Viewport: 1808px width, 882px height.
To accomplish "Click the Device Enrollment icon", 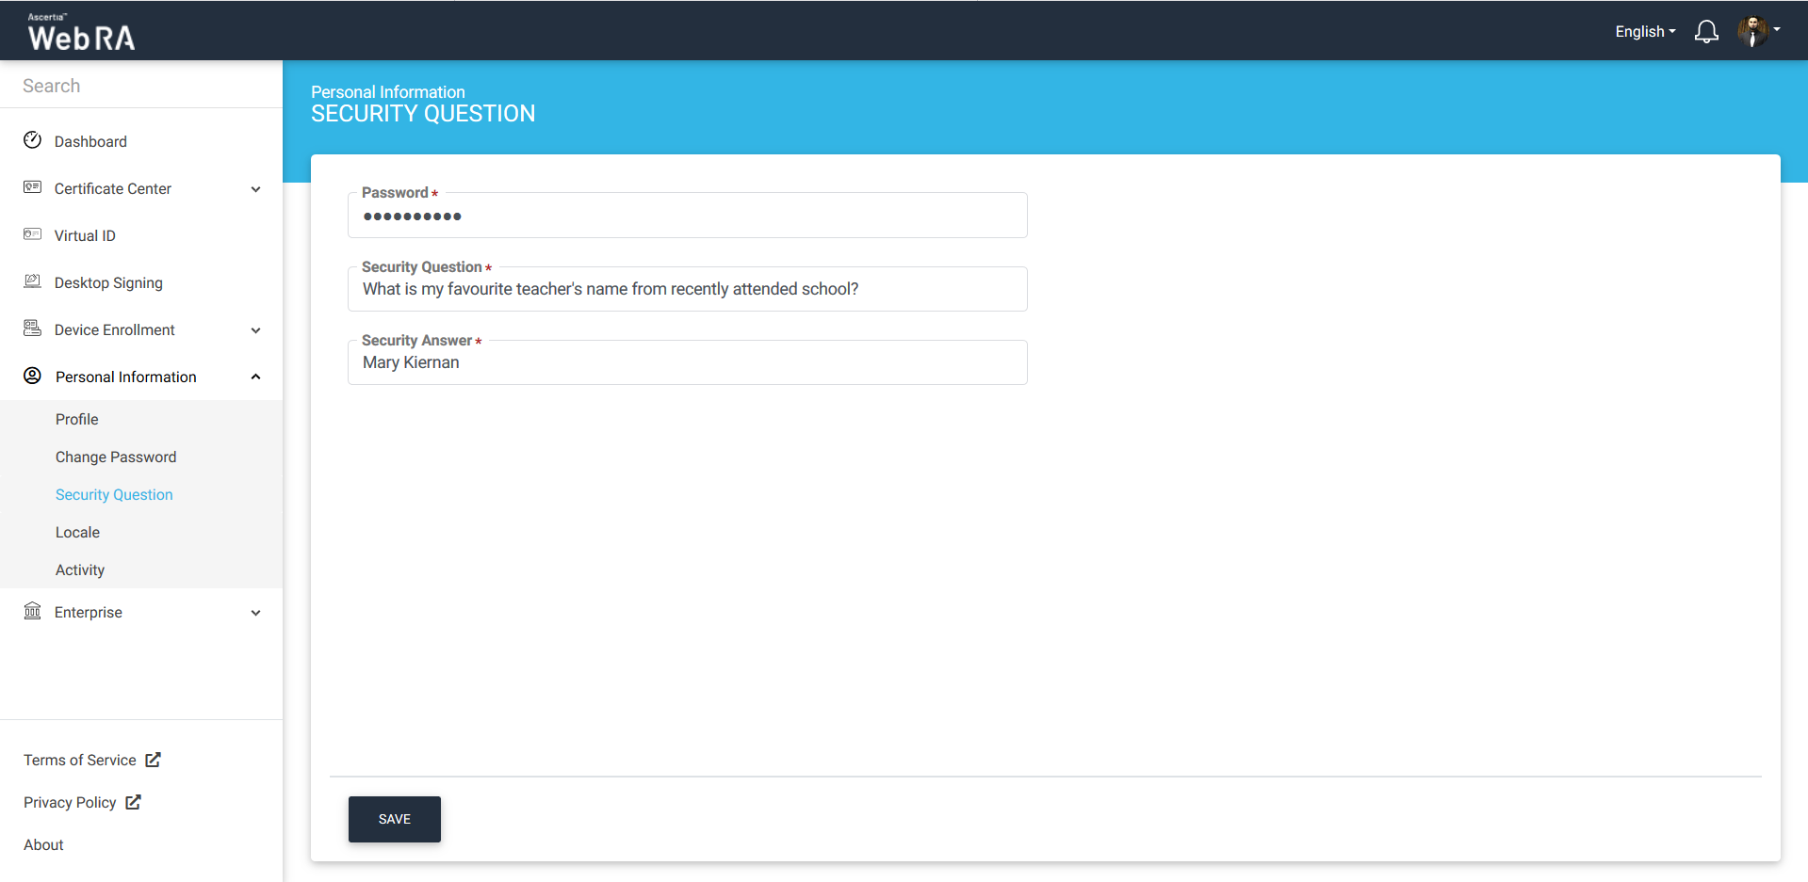I will pos(32,329).
